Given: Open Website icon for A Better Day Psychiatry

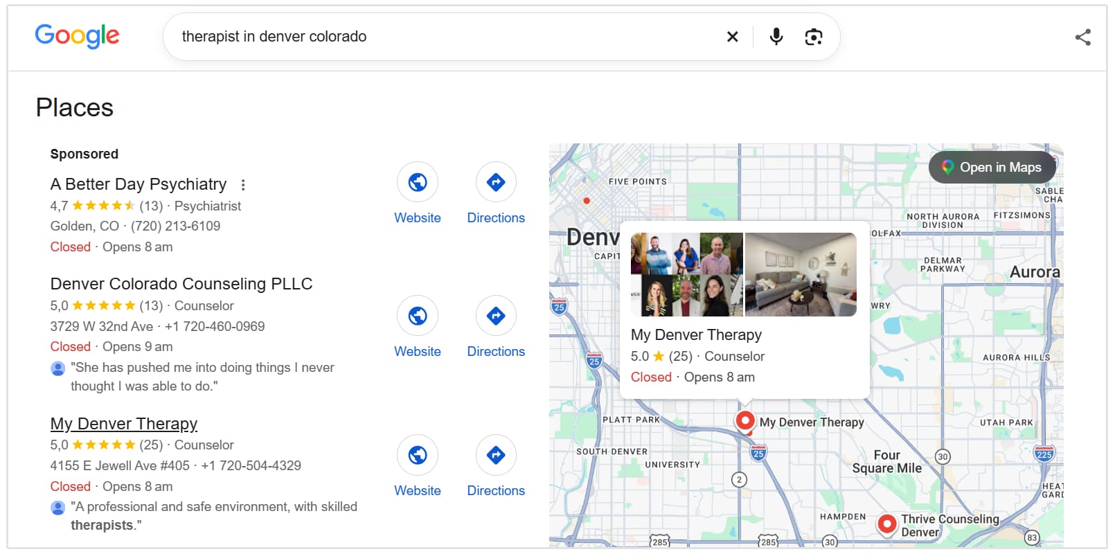Looking at the screenshot, I should click(x=418, y=182).
